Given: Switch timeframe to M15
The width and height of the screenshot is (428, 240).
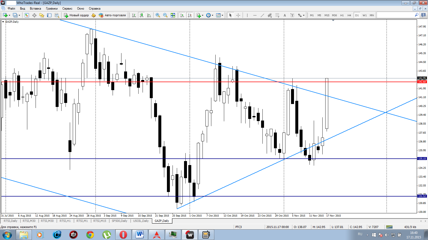Looking at the screenshot, I should [327, 15].
